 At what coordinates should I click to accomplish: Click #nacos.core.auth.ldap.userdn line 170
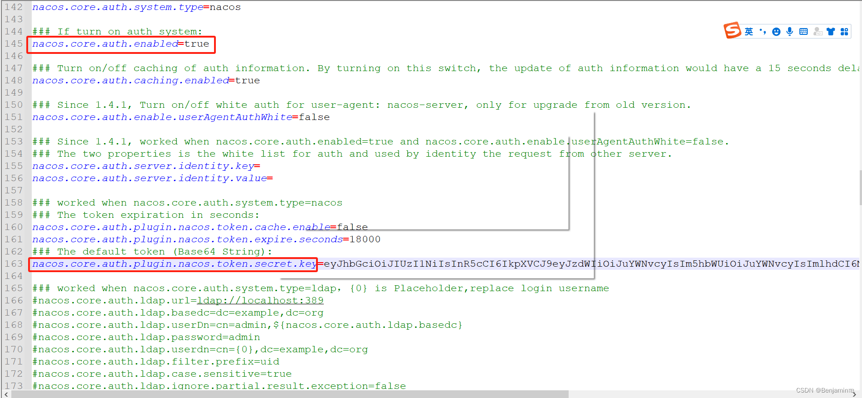pos(200,350)
